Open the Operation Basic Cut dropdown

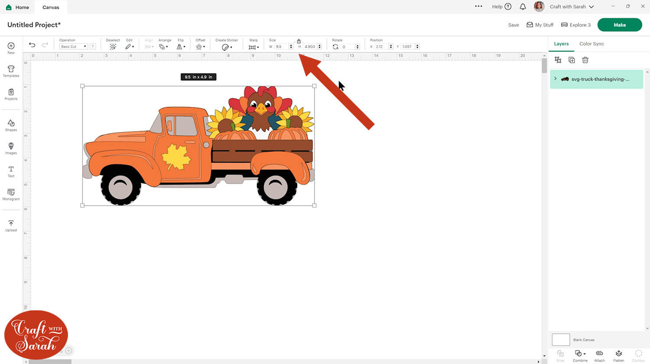(x=73, y=47)
